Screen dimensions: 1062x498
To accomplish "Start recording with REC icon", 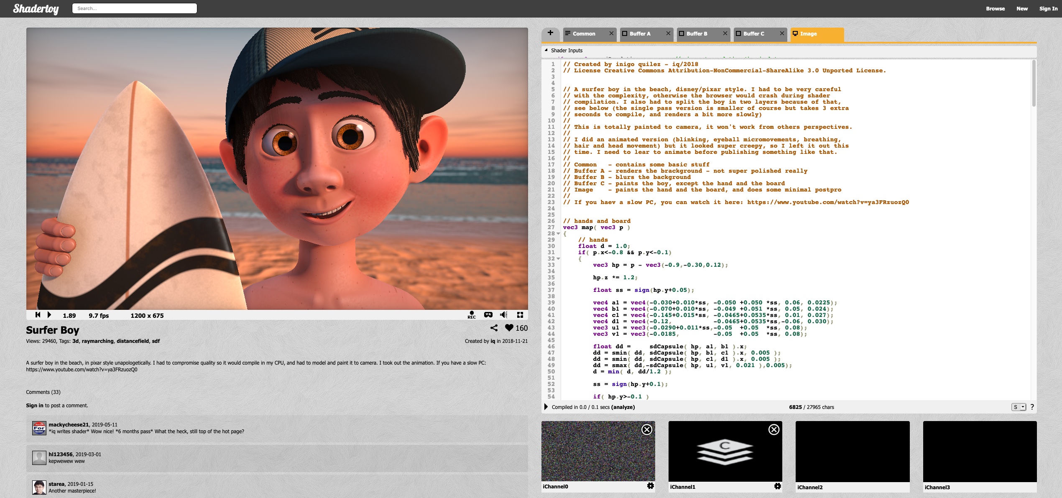I will click(472, 315).
